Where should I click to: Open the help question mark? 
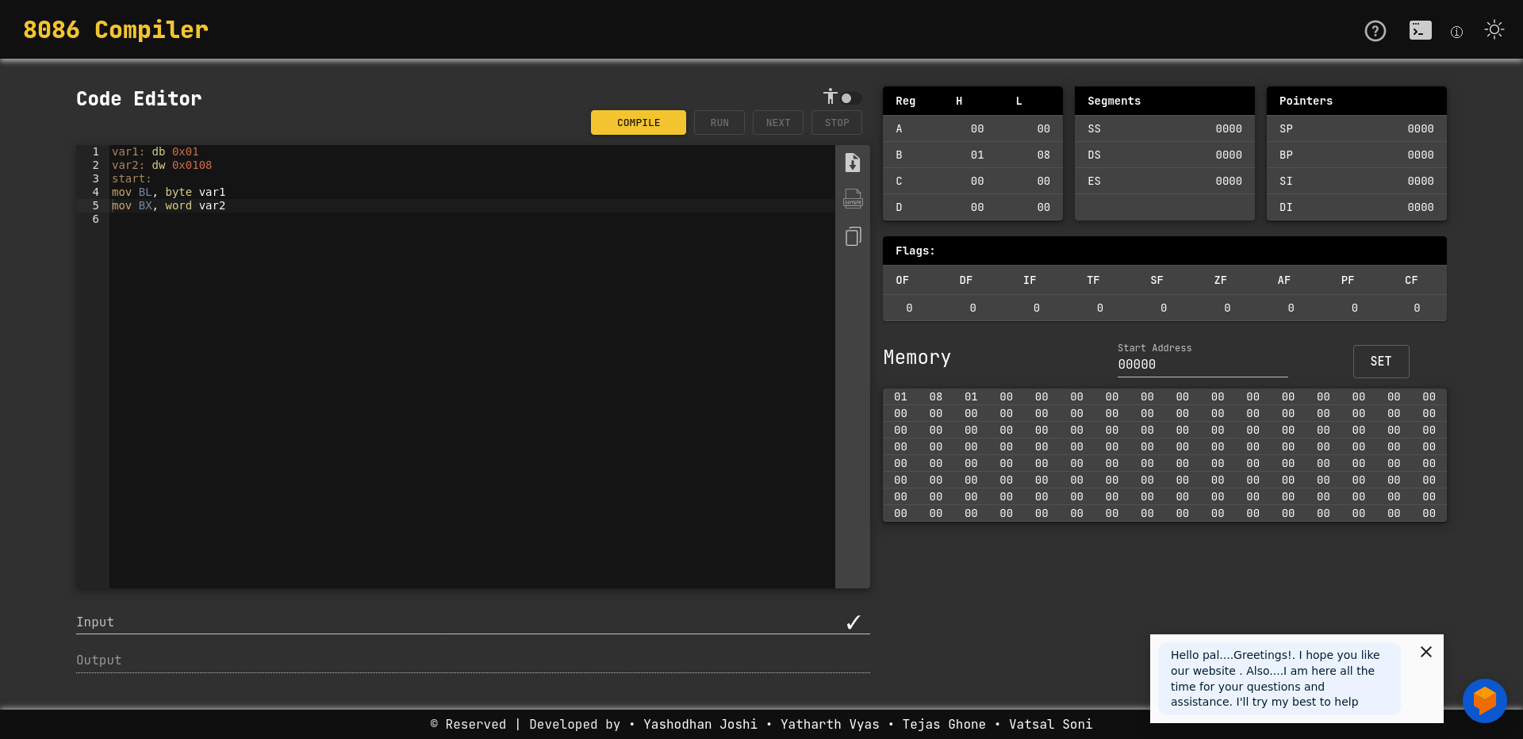coord(1375,31)
